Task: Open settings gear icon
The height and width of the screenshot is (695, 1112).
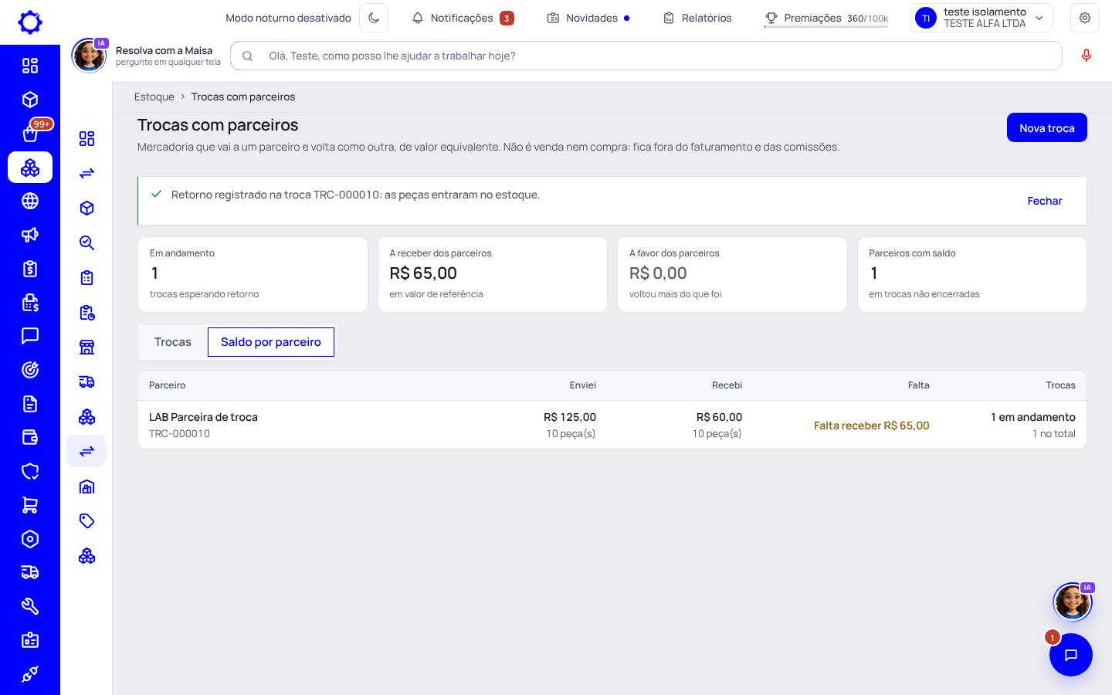Action: pos(1085,18)
